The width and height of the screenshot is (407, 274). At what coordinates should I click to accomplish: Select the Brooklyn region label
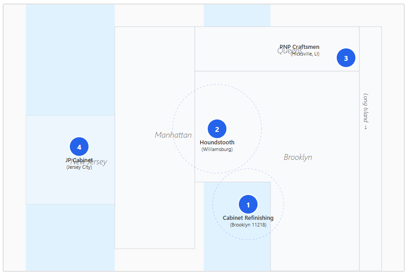(x=298, y=157)
